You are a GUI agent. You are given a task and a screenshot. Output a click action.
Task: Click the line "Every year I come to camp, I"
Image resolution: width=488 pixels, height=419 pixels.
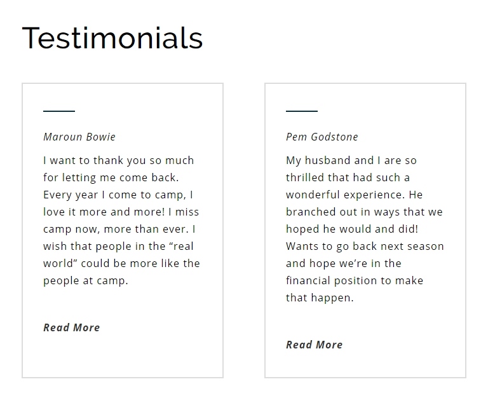coord(118,195)
